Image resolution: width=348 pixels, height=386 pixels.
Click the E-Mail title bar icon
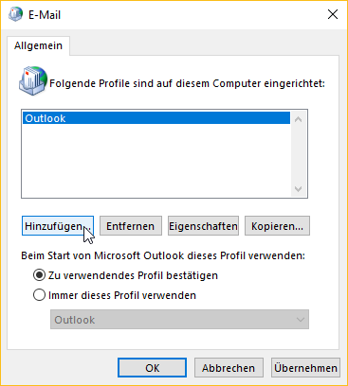pos(15,14)
